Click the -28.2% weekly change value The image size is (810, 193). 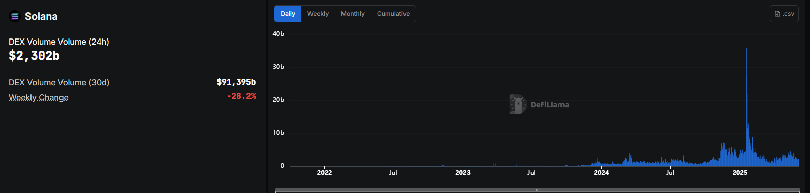241,96
